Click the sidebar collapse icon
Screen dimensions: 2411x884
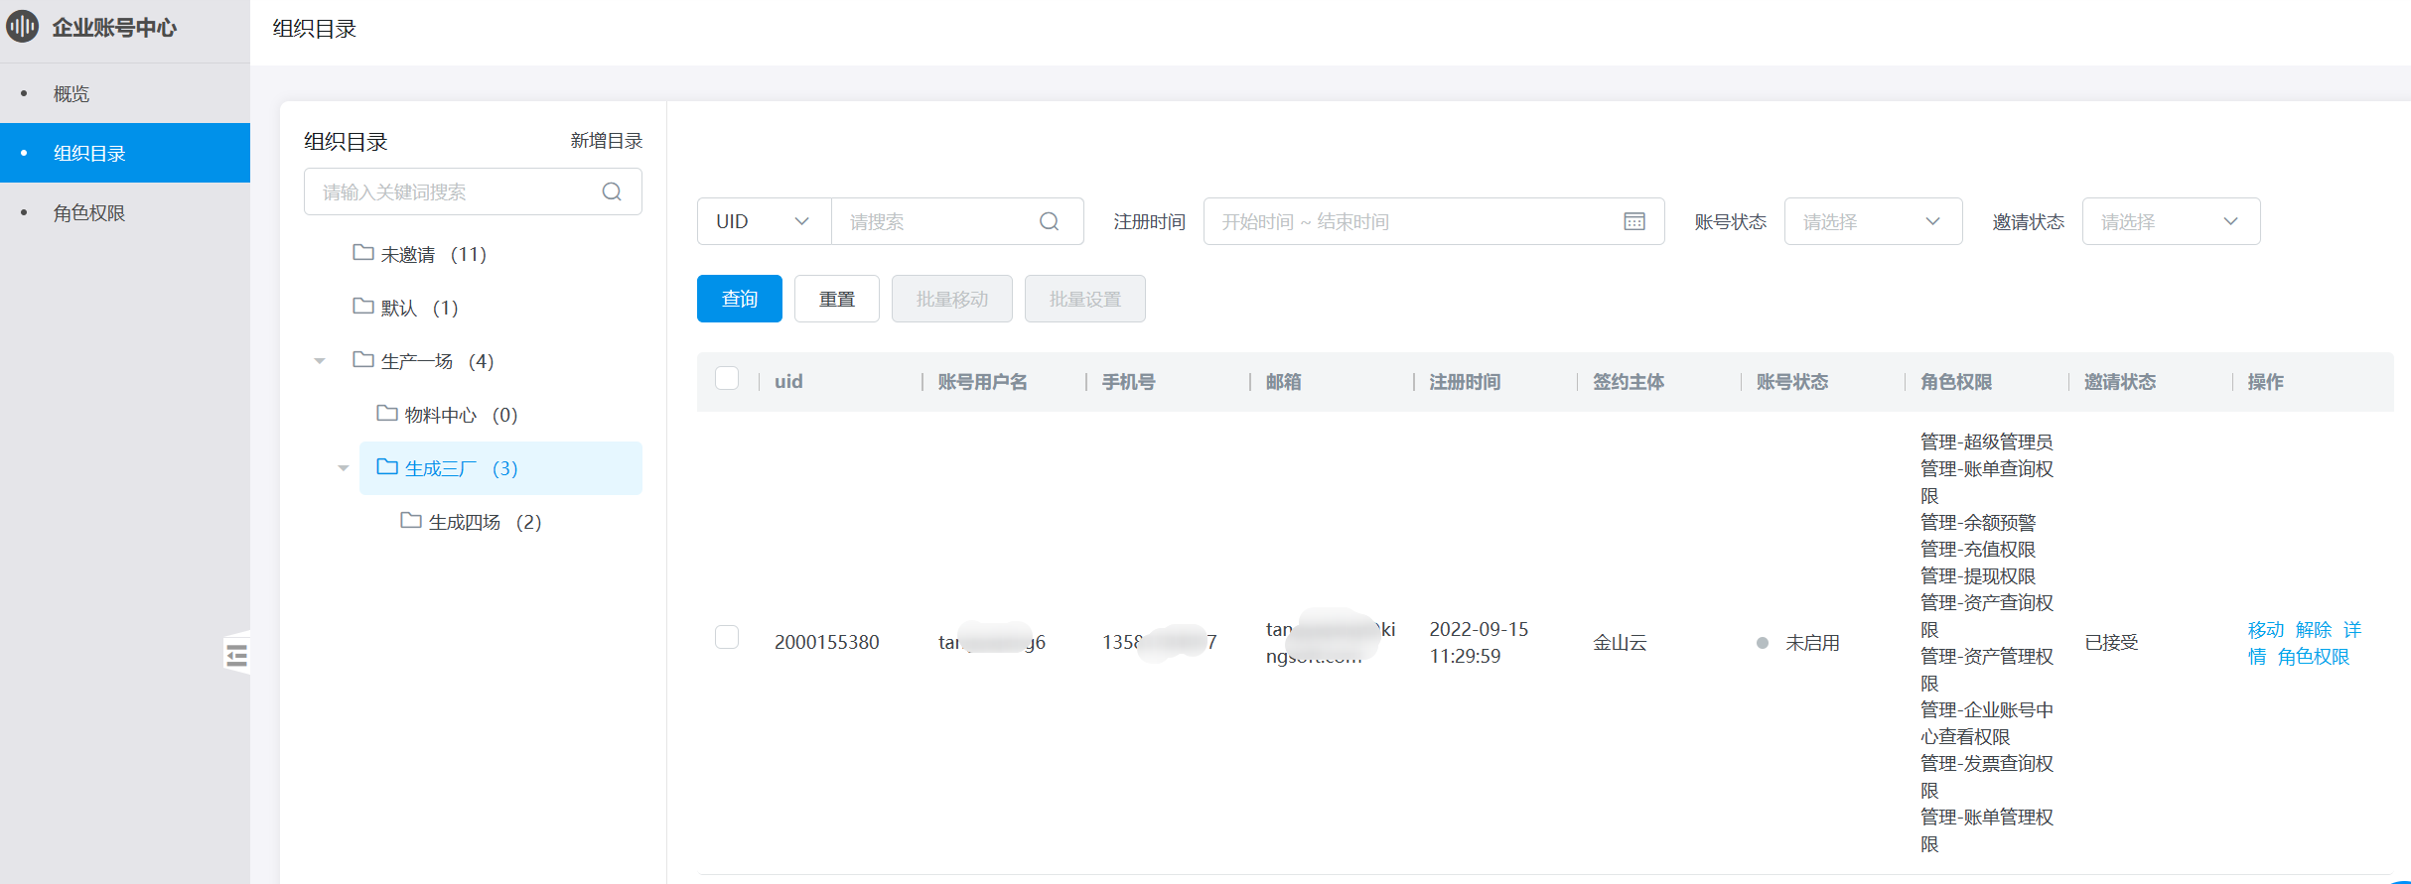click(236, 655)
